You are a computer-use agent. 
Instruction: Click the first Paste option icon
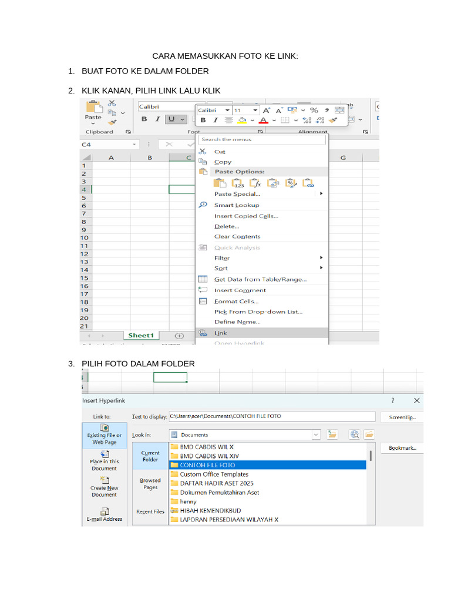click(x=220, y=183)
